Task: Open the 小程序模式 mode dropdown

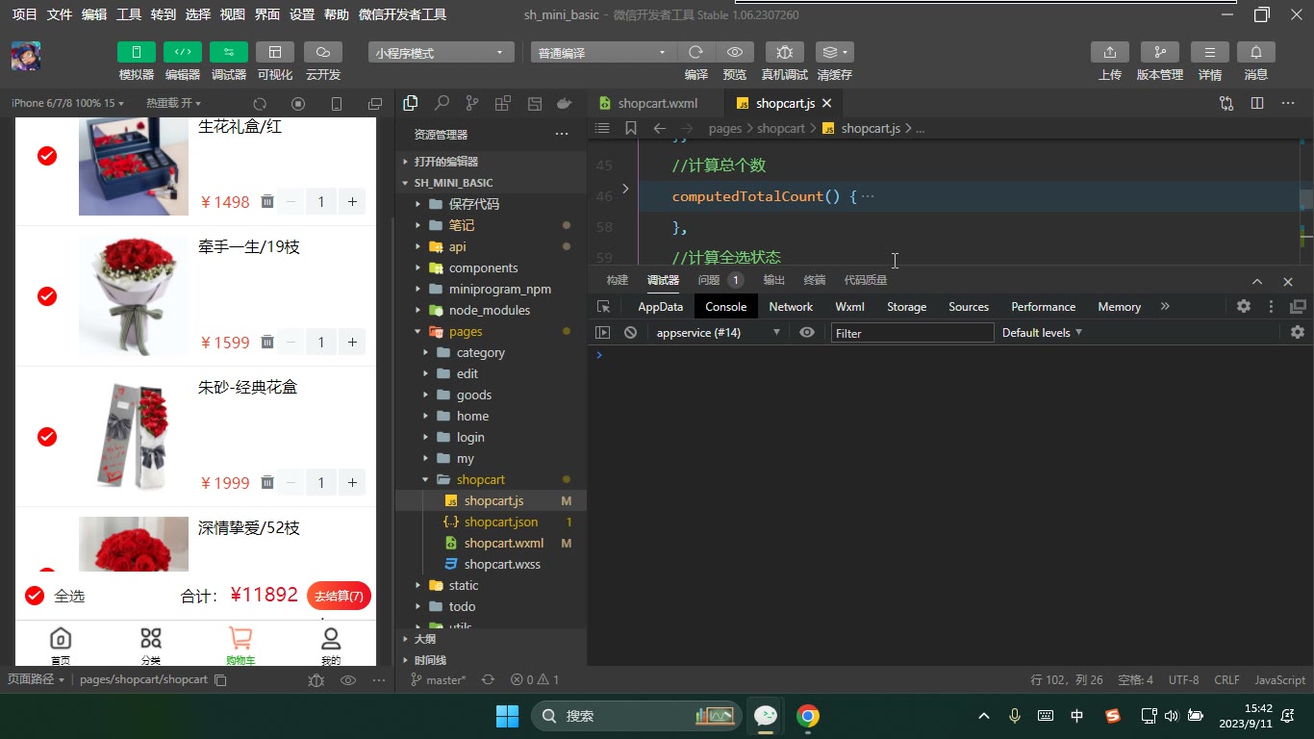Action: 441,53
